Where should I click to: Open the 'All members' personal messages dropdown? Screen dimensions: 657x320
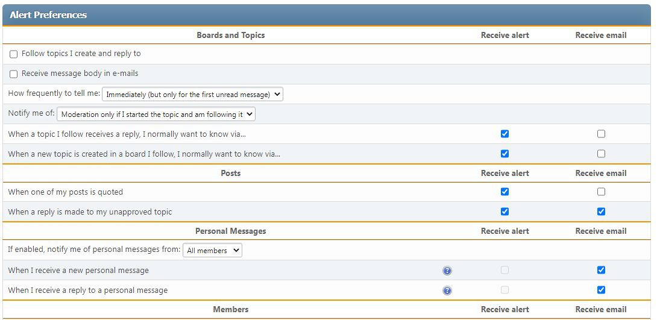tap(212, 250)
